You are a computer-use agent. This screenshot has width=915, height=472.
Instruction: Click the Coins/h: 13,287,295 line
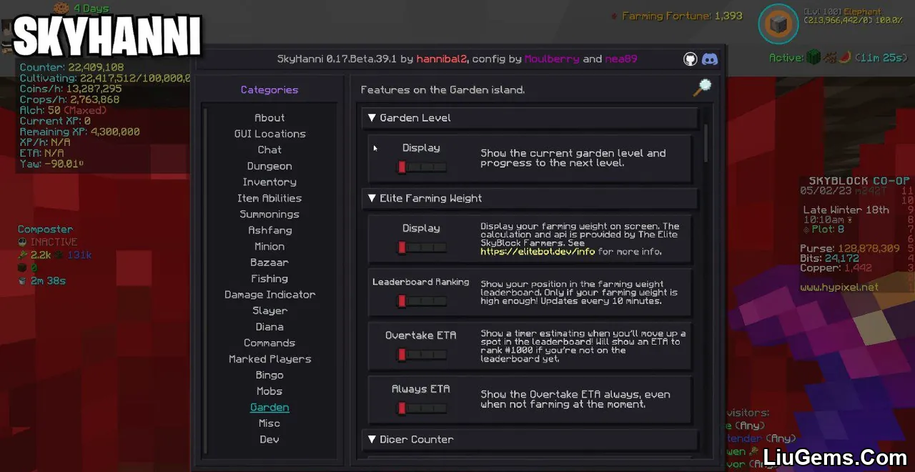71,89
